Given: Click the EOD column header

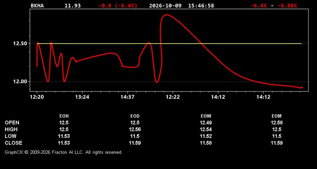Looking at the screenshot, I should point(135,116).
